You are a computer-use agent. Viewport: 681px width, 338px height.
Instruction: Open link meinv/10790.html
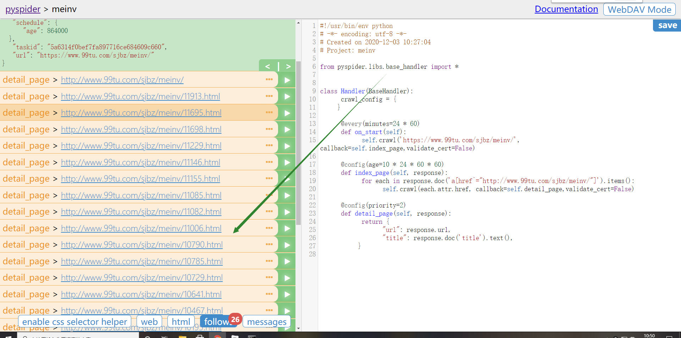tap(142, 245)
